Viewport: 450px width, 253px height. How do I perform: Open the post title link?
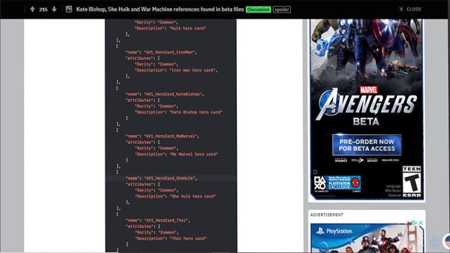160,10
